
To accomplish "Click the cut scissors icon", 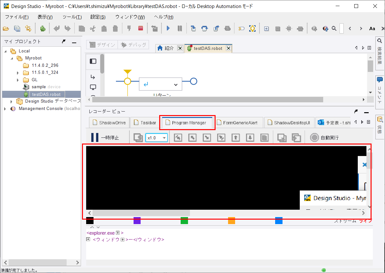I will click(93, 28).
